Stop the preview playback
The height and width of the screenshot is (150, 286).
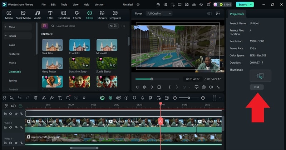click(159, 87)
